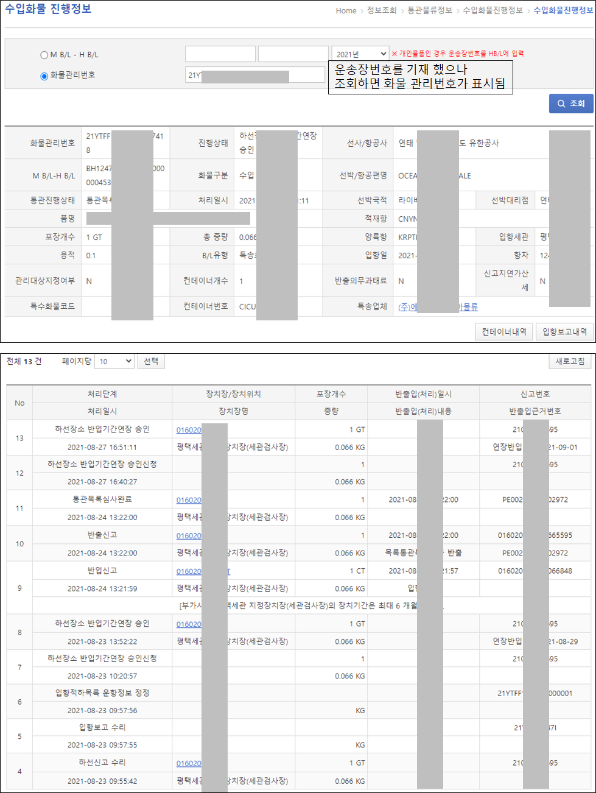
Task: Open the 016020 link in row 11
Action: tap(189, 500)
